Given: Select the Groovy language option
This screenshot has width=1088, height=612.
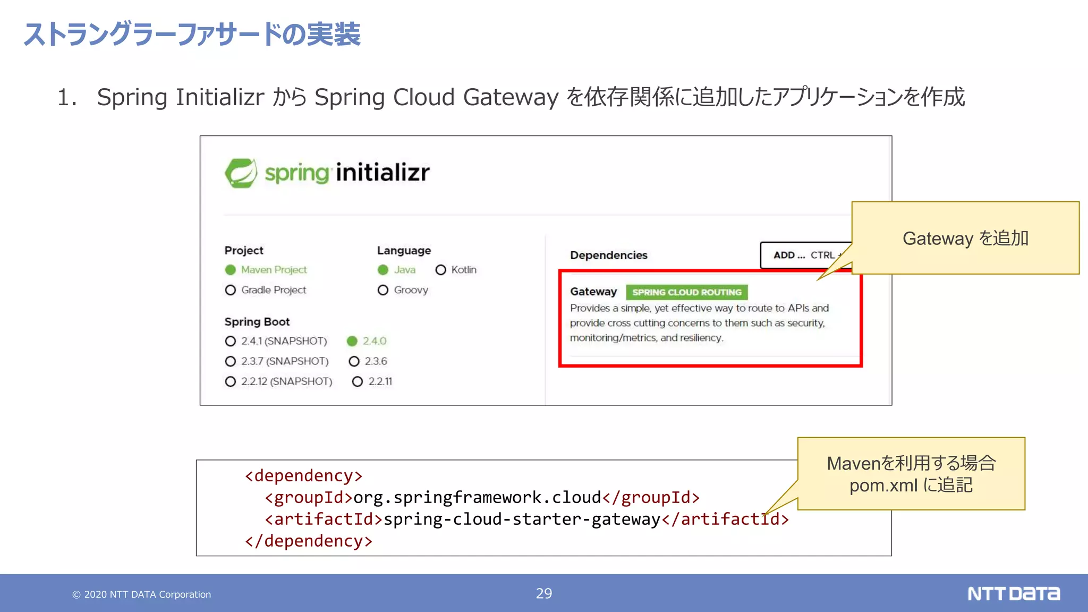Looking at the screenshot, I should (x=383, y=290).
